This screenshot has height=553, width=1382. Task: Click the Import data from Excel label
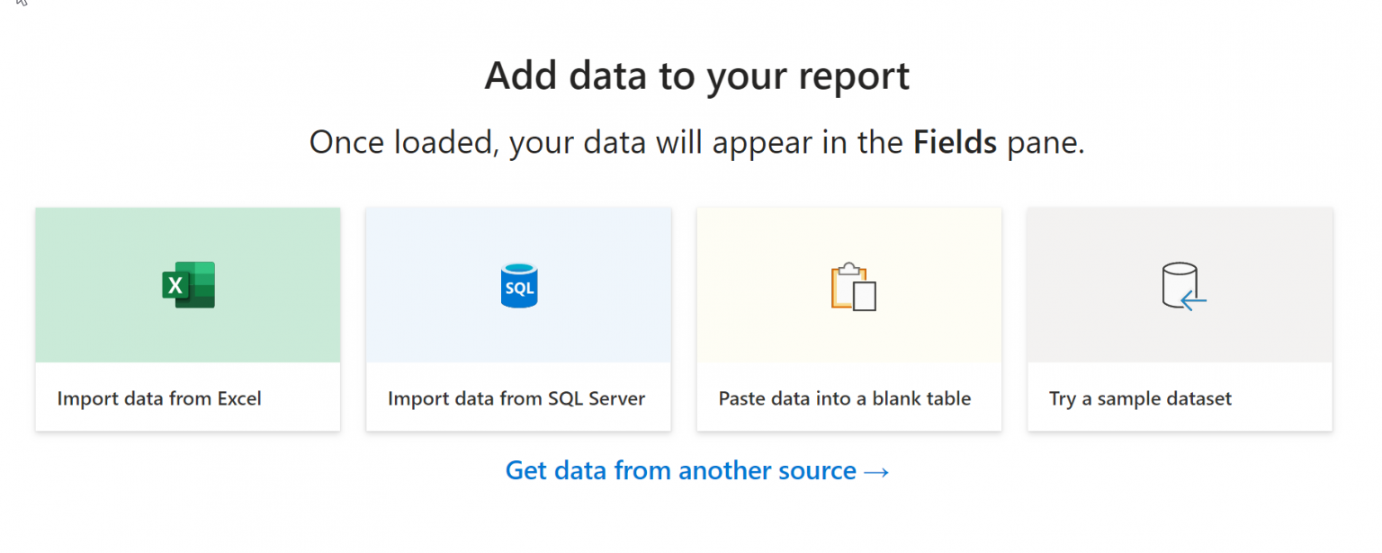(x=158, y=398)
